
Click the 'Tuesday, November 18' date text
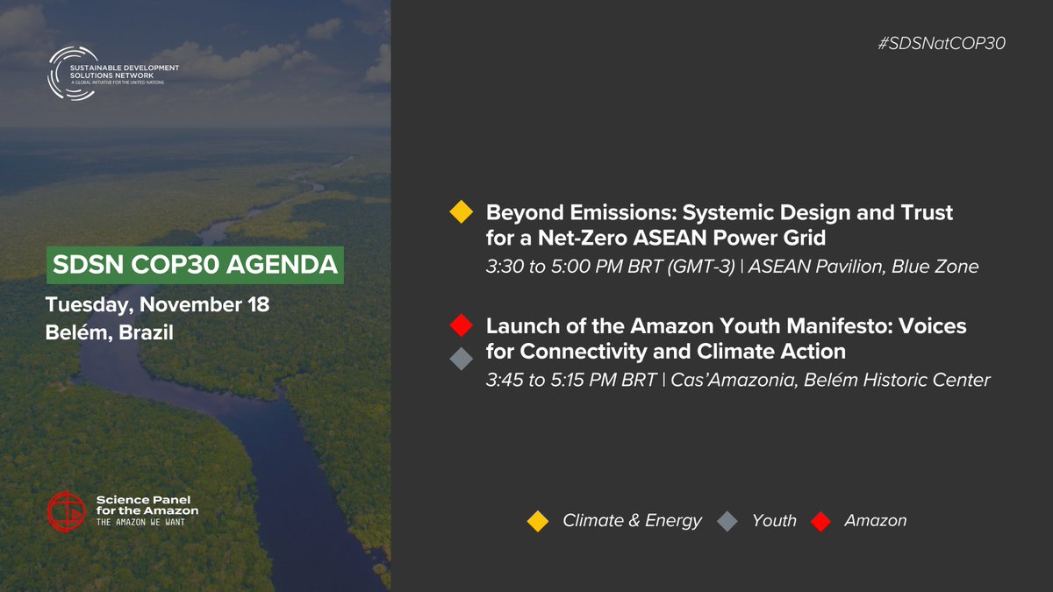point(158,306)
